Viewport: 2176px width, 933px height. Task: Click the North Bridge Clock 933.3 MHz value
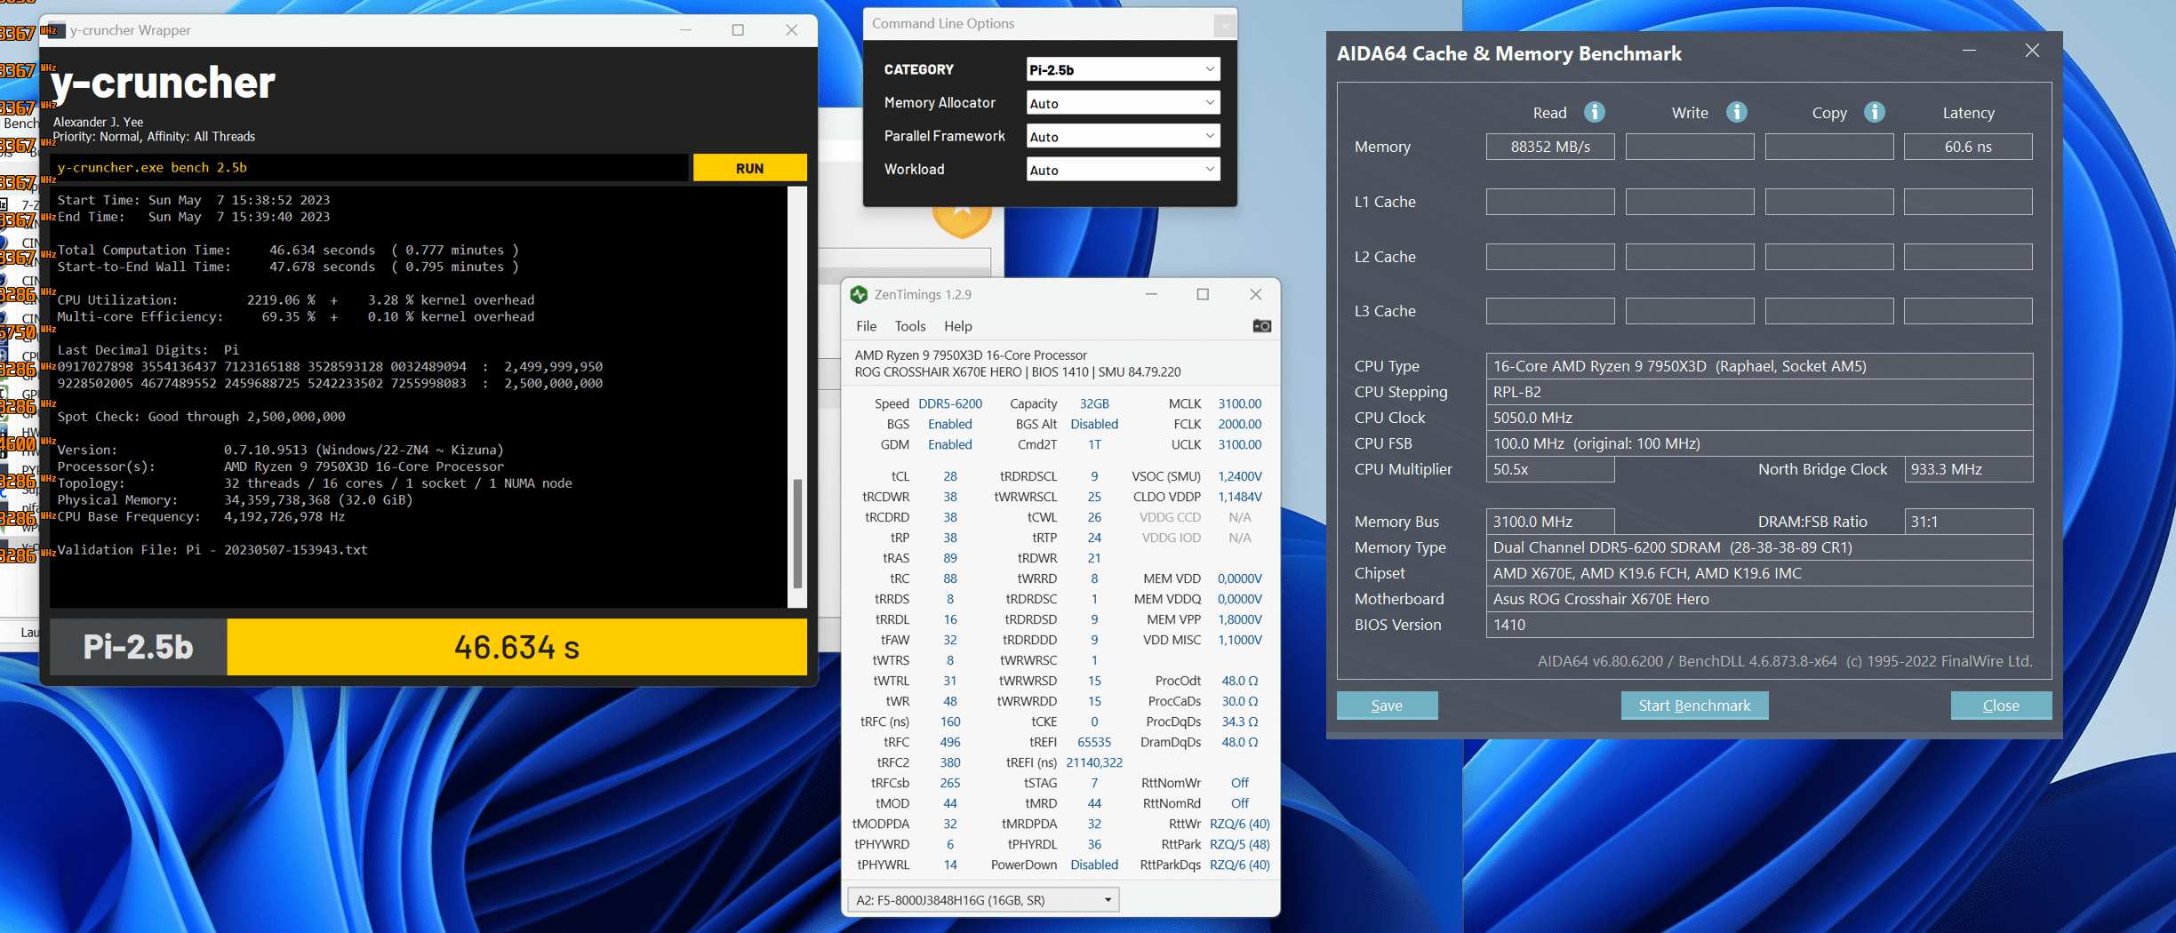[1968, 469]
